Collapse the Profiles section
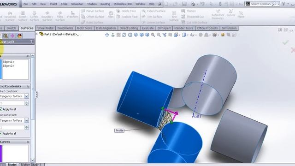295x166 pixels. coord(28,56)
